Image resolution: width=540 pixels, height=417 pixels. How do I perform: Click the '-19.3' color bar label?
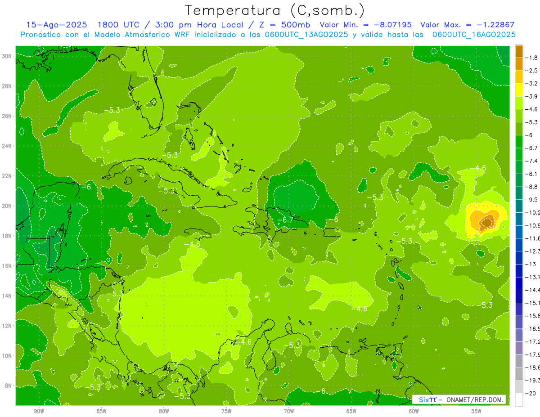pos(533,381)
